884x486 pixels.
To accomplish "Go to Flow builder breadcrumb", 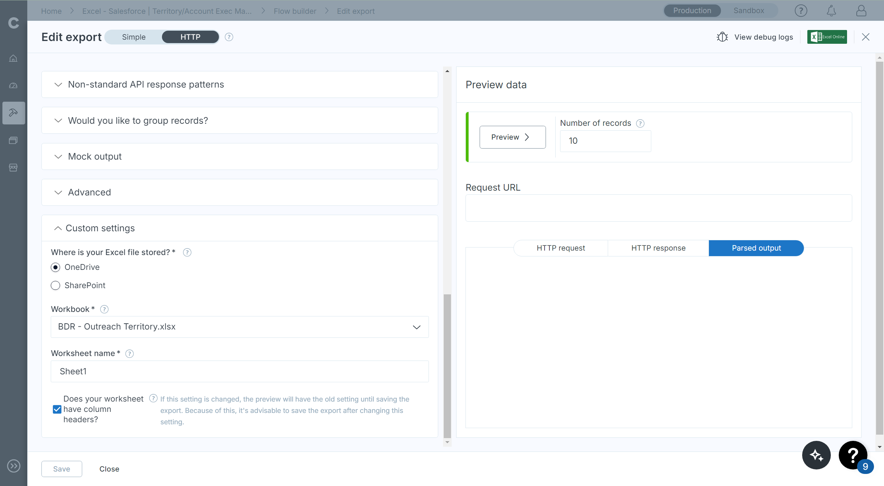I will tap(295, 11).
